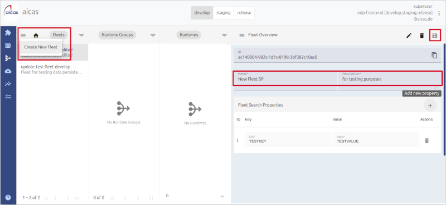Go to previous page of Fleets list
This screenshot has height=205, width=446.
[x=55, y=198]
